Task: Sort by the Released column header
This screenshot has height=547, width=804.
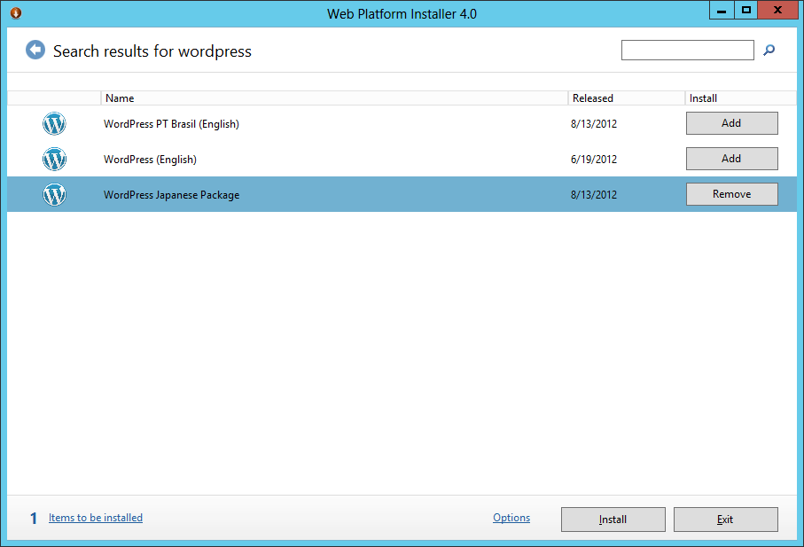Action: coord(627,98)
